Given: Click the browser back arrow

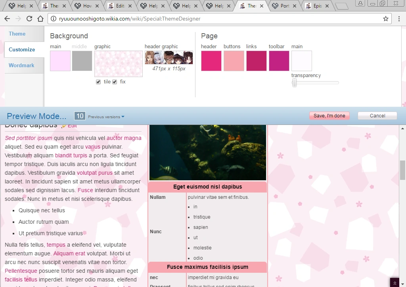Looking at the screenshot, I should click(x=7, y=19).
